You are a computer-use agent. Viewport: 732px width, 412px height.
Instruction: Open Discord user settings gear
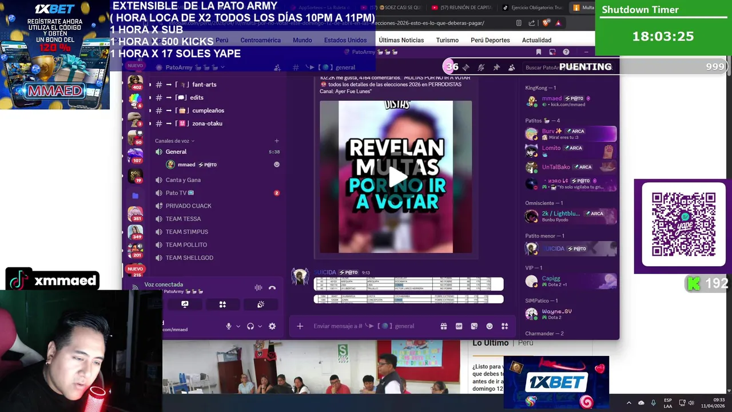(x=272, y=326)
